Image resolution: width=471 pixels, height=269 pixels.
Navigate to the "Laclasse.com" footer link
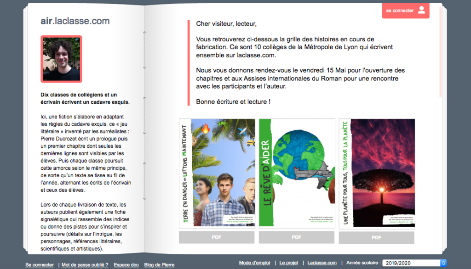pyautogui.click(x=322, y=263)
